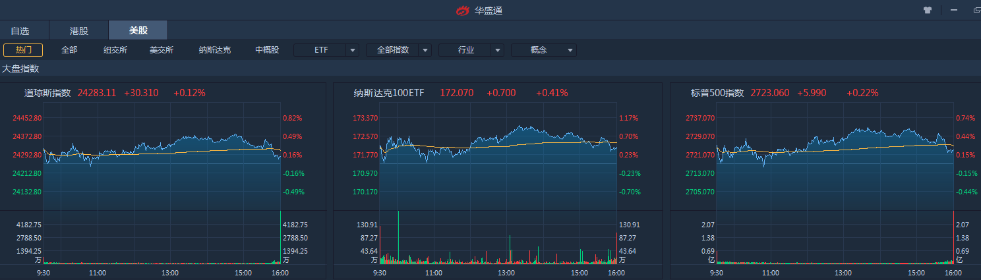Minimize the 华盛通 window
The image size is (981, 280).
click(x=953, y=11)
